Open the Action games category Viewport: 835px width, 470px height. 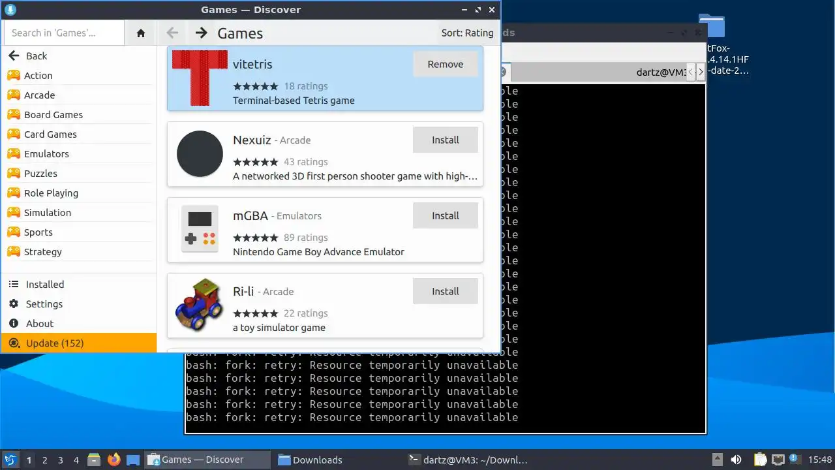tap(79, 75)
